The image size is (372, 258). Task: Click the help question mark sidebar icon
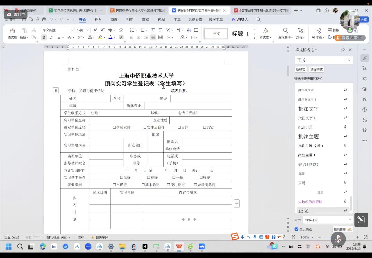click(364, 109)
